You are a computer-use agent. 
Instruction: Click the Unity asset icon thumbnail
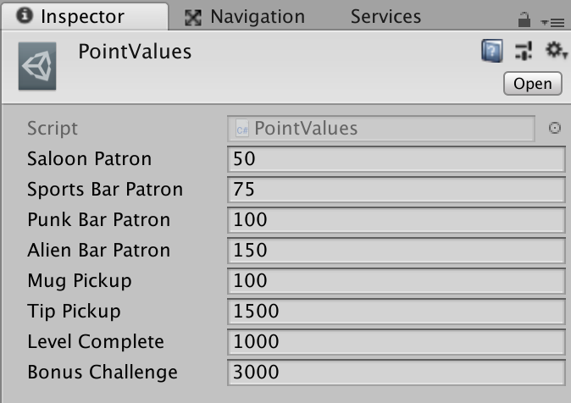click(x=37, y=66)
